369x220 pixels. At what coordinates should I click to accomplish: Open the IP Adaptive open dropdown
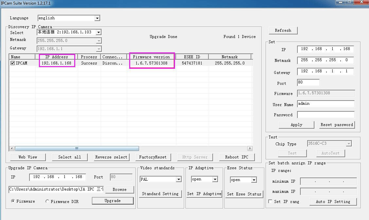pyautogui.click(x=215, y=179)
